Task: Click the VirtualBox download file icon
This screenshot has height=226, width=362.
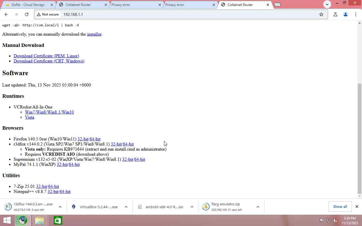Action: (74, 207)
